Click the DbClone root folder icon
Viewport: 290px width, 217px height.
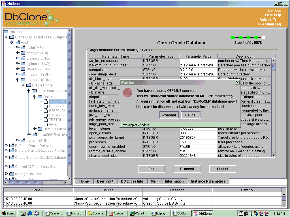coord(6,32)
